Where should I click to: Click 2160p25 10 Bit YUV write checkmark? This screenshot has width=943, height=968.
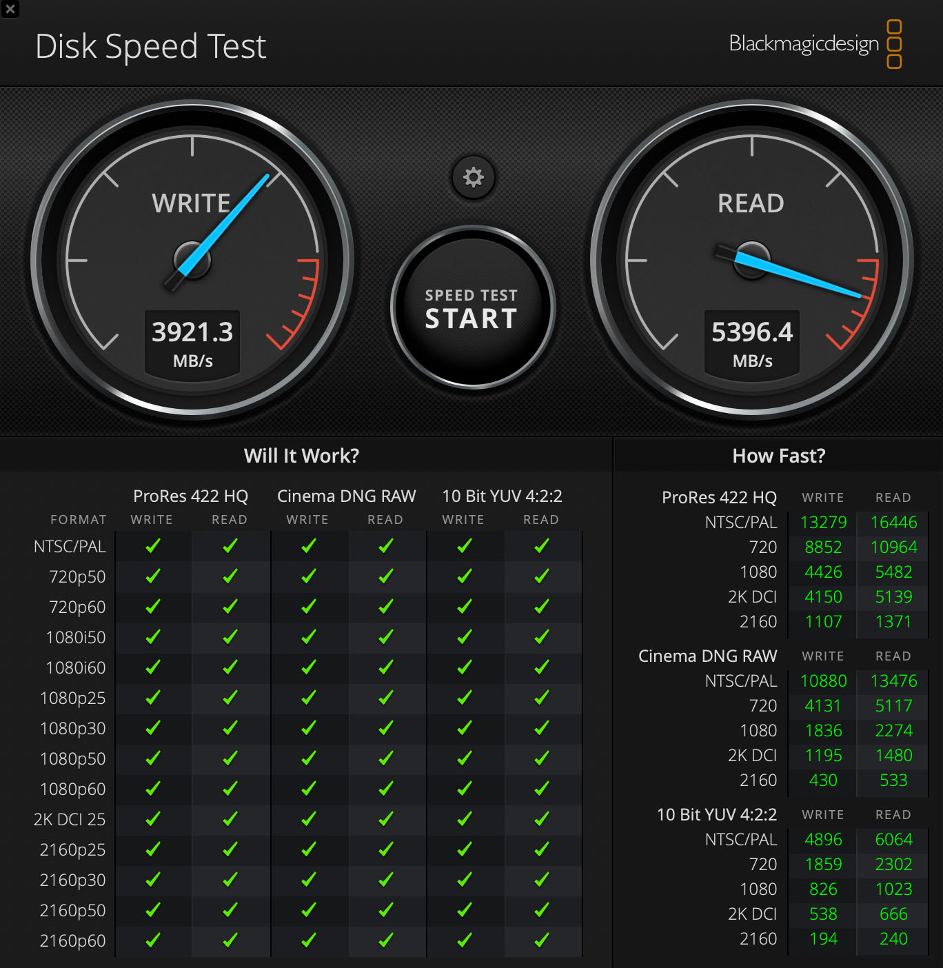point(464,849)
